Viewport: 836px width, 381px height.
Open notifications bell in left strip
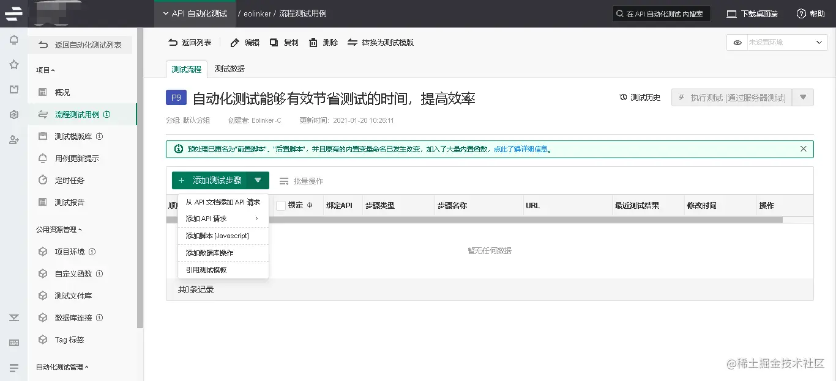point(14,40)
